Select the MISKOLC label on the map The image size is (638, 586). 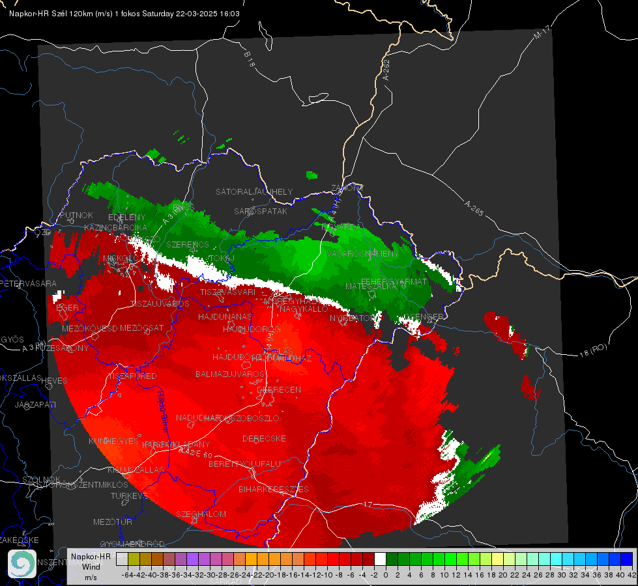pos(121,258)
